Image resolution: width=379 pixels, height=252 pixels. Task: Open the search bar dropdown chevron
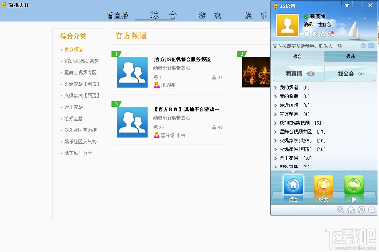363,45
